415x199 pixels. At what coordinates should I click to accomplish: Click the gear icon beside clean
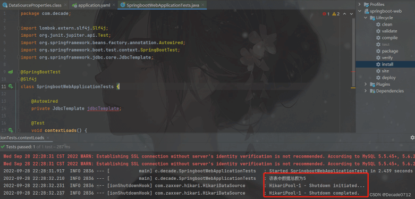point(378,24)
